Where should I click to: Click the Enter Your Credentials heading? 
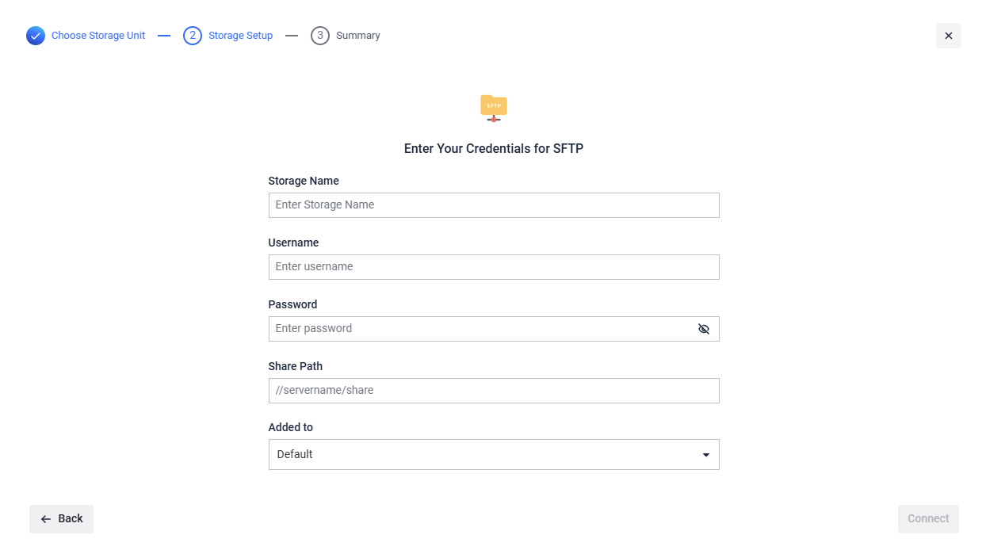[494, 148]
